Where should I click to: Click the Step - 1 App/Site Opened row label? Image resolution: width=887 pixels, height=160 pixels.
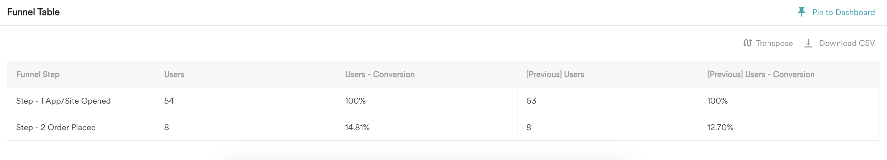tap(63, 101)
